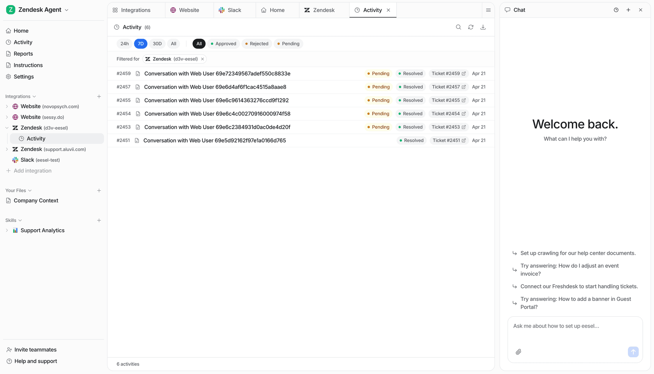Select the All status filter chip
654x374 pixels.
199,44
